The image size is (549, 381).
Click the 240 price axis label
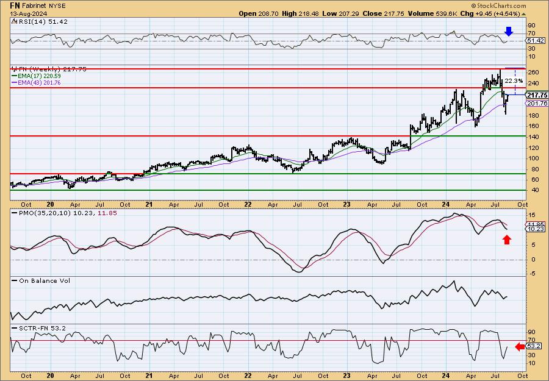click(534, 84)
